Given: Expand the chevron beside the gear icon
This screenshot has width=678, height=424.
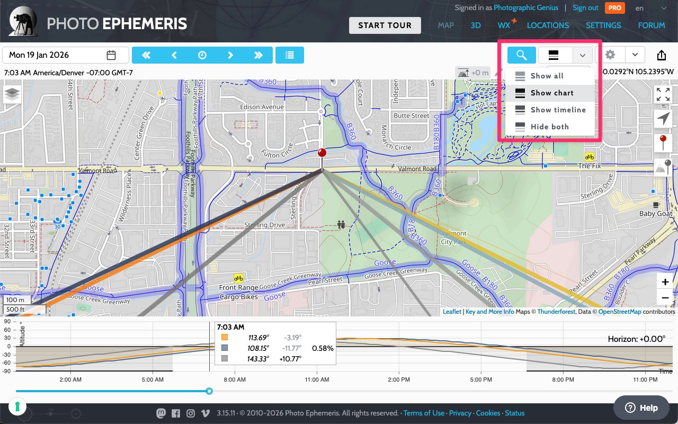Looking at the screenshot, I should pos(635,55).
